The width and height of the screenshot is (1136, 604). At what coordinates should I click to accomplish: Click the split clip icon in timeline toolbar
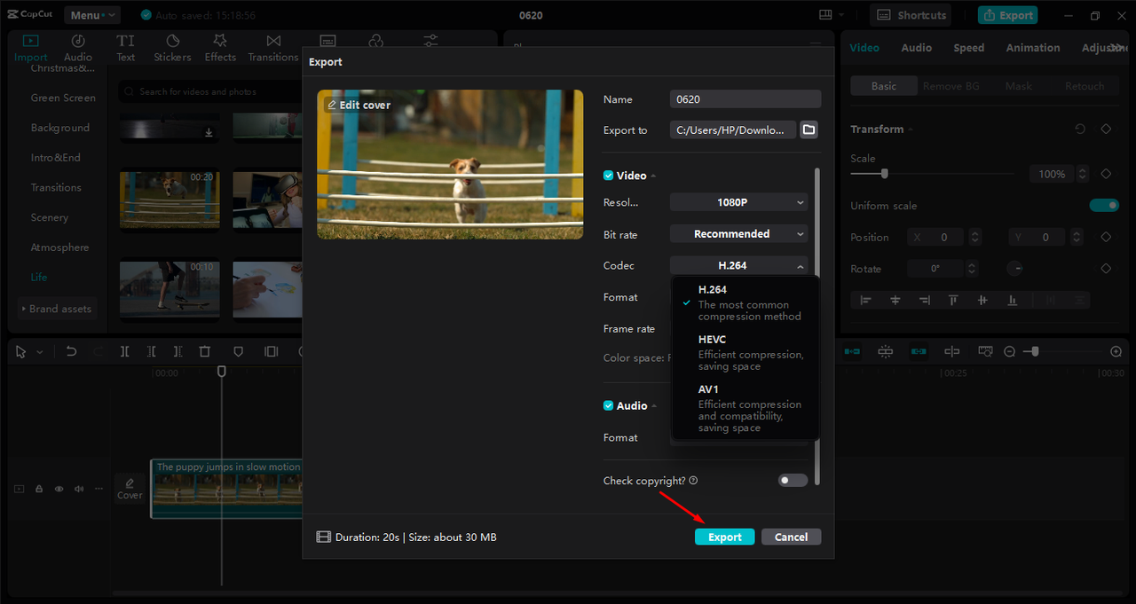pyautogui.click(x=125, y=351)
